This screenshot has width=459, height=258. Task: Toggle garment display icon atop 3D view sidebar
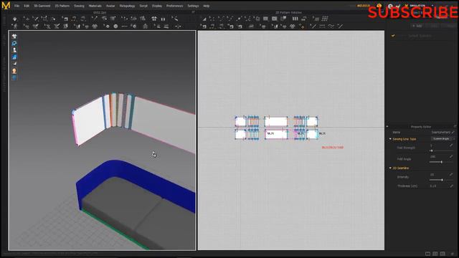point(14,37)
